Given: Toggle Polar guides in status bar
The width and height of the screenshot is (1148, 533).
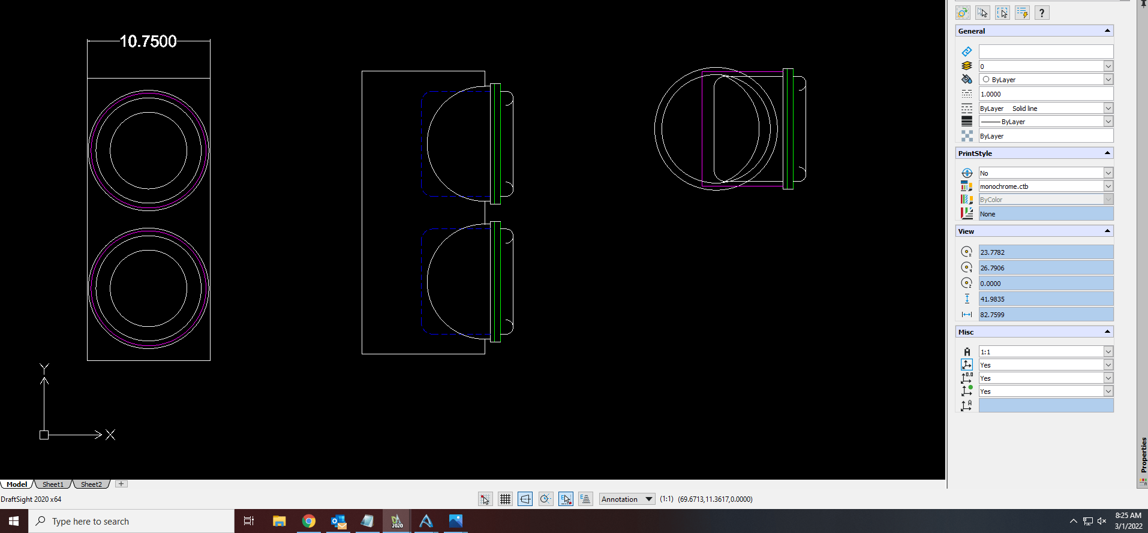Looking at the screenshot, I should point(545,499).
